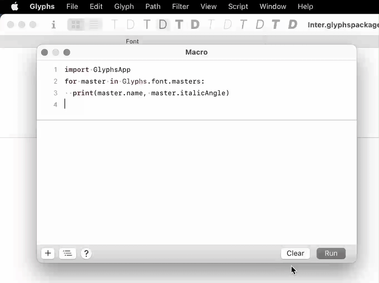The height and width of the screenshot is (283, 379).
Task: Open the File menu
Action: (x=72, y=7)
